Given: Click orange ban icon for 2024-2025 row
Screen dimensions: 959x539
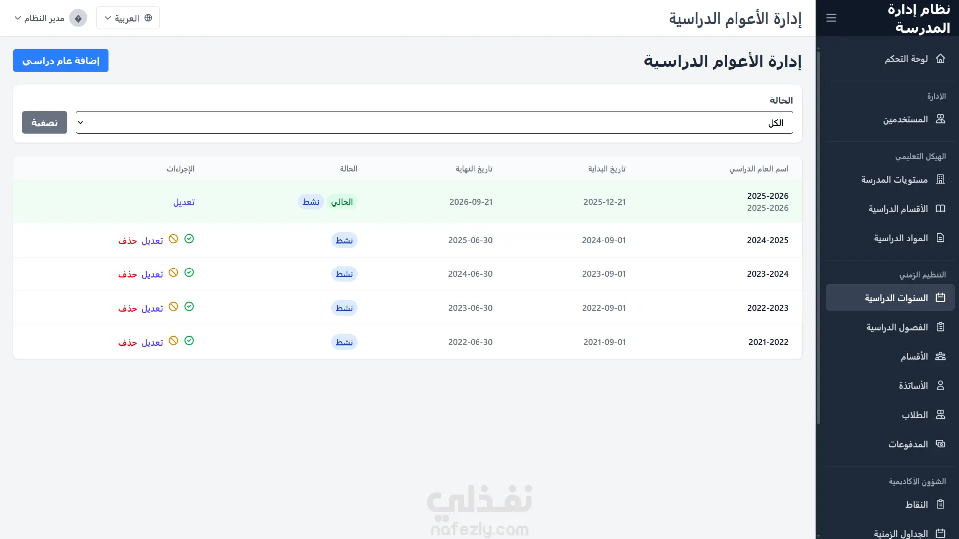Looking at the screenshot, I should pyautogui.click(x=173, y=239).
